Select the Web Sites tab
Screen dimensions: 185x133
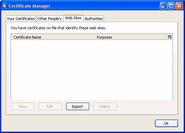[73, 18]
